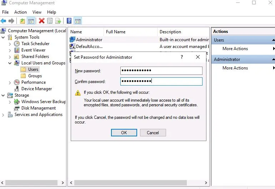
Task: Collapse the System Tools node
Action: pos(3,38)
